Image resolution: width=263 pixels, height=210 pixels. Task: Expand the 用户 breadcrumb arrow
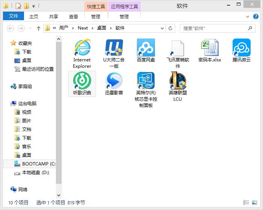[x=73, y=28]
